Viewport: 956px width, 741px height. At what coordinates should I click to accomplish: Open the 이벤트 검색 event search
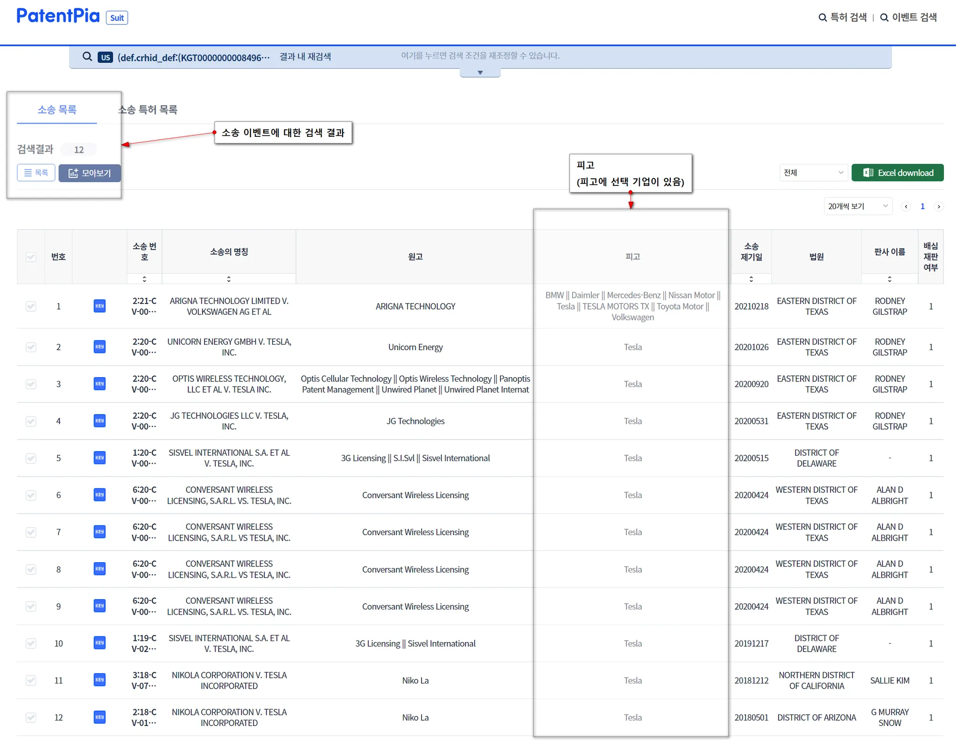(x=908, y=17)
